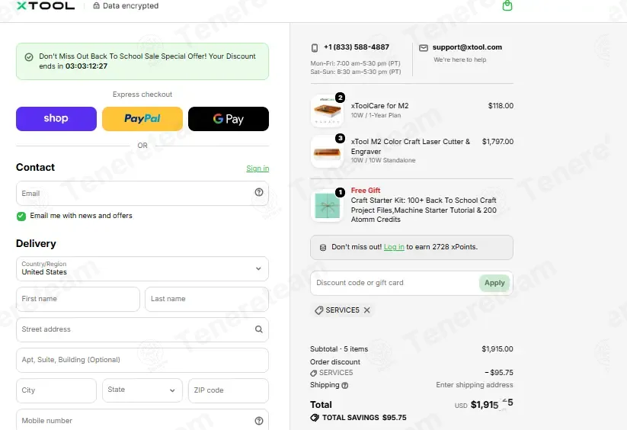Click the Street address field
627x430 pixels.
142,329
